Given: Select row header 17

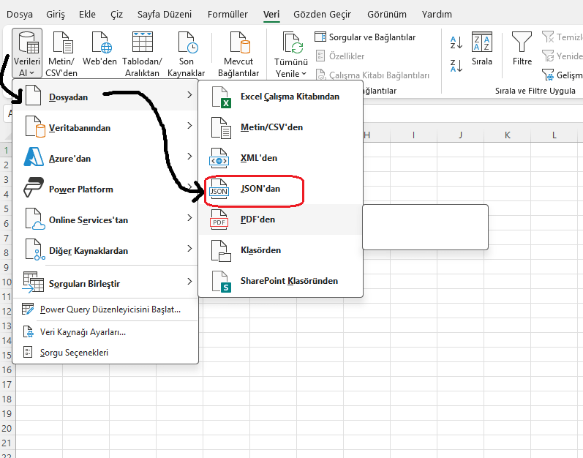Looking at the screenshot, I should [7, 384].
